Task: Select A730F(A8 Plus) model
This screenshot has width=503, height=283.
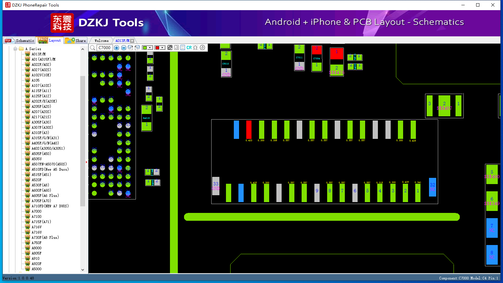Action: coord(45,237)
